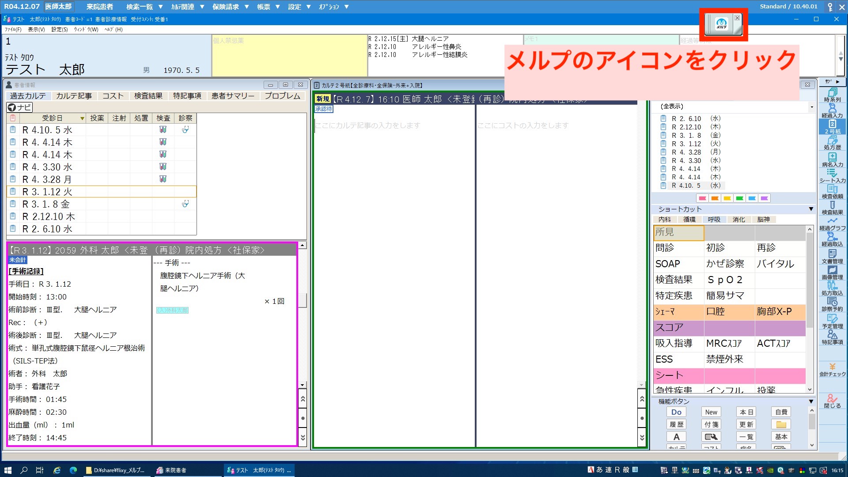Screen dimensions: 848x477
Task: Click the 受診日 column sort arrow
Action: pos(82,118)
